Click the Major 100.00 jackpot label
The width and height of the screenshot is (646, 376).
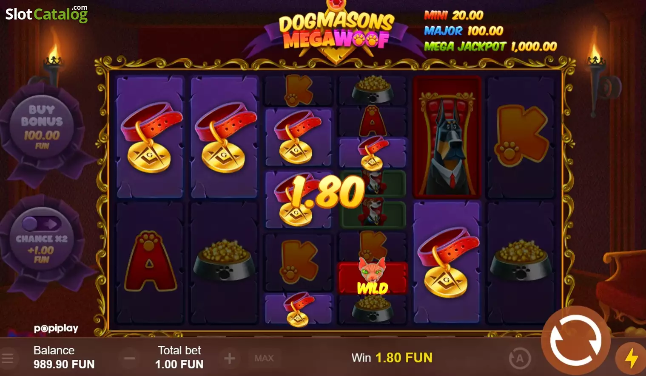[464, 31]
